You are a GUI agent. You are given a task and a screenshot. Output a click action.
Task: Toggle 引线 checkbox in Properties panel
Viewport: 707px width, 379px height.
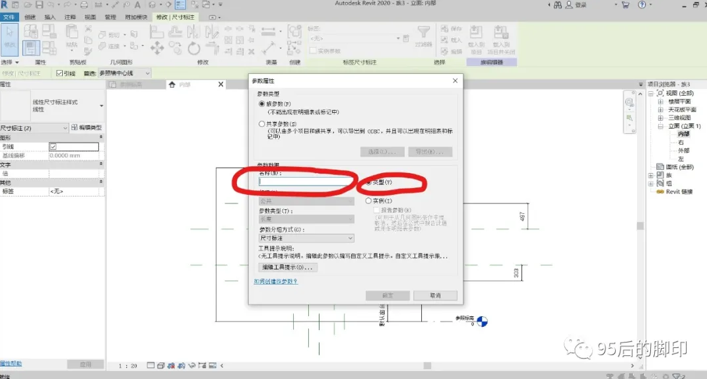53,147
